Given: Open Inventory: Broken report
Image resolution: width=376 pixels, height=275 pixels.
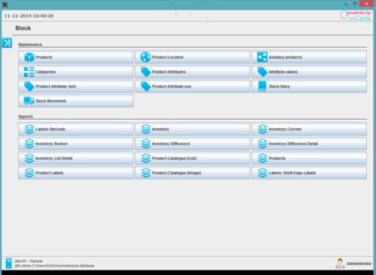Looking at the screenshot, I should pos(76,144).
